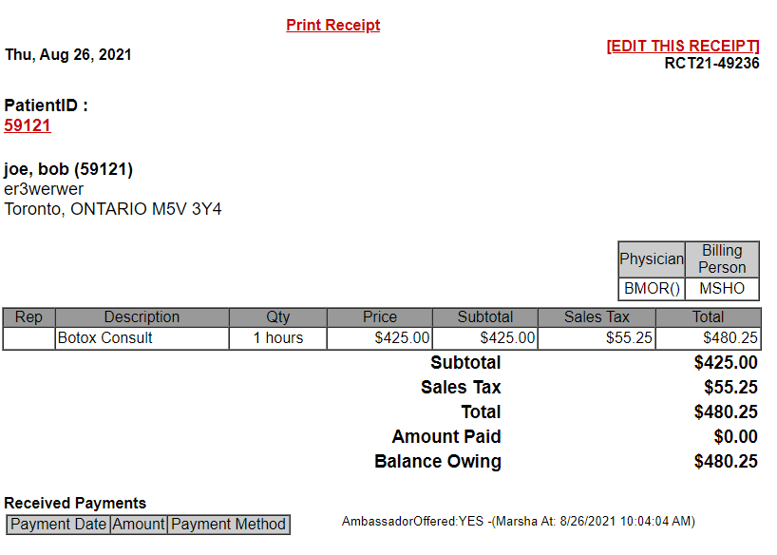The height and width of the screenshot is (555, 777).
Task: Select the BMOR() physician cell
Action: pos(652,289)
